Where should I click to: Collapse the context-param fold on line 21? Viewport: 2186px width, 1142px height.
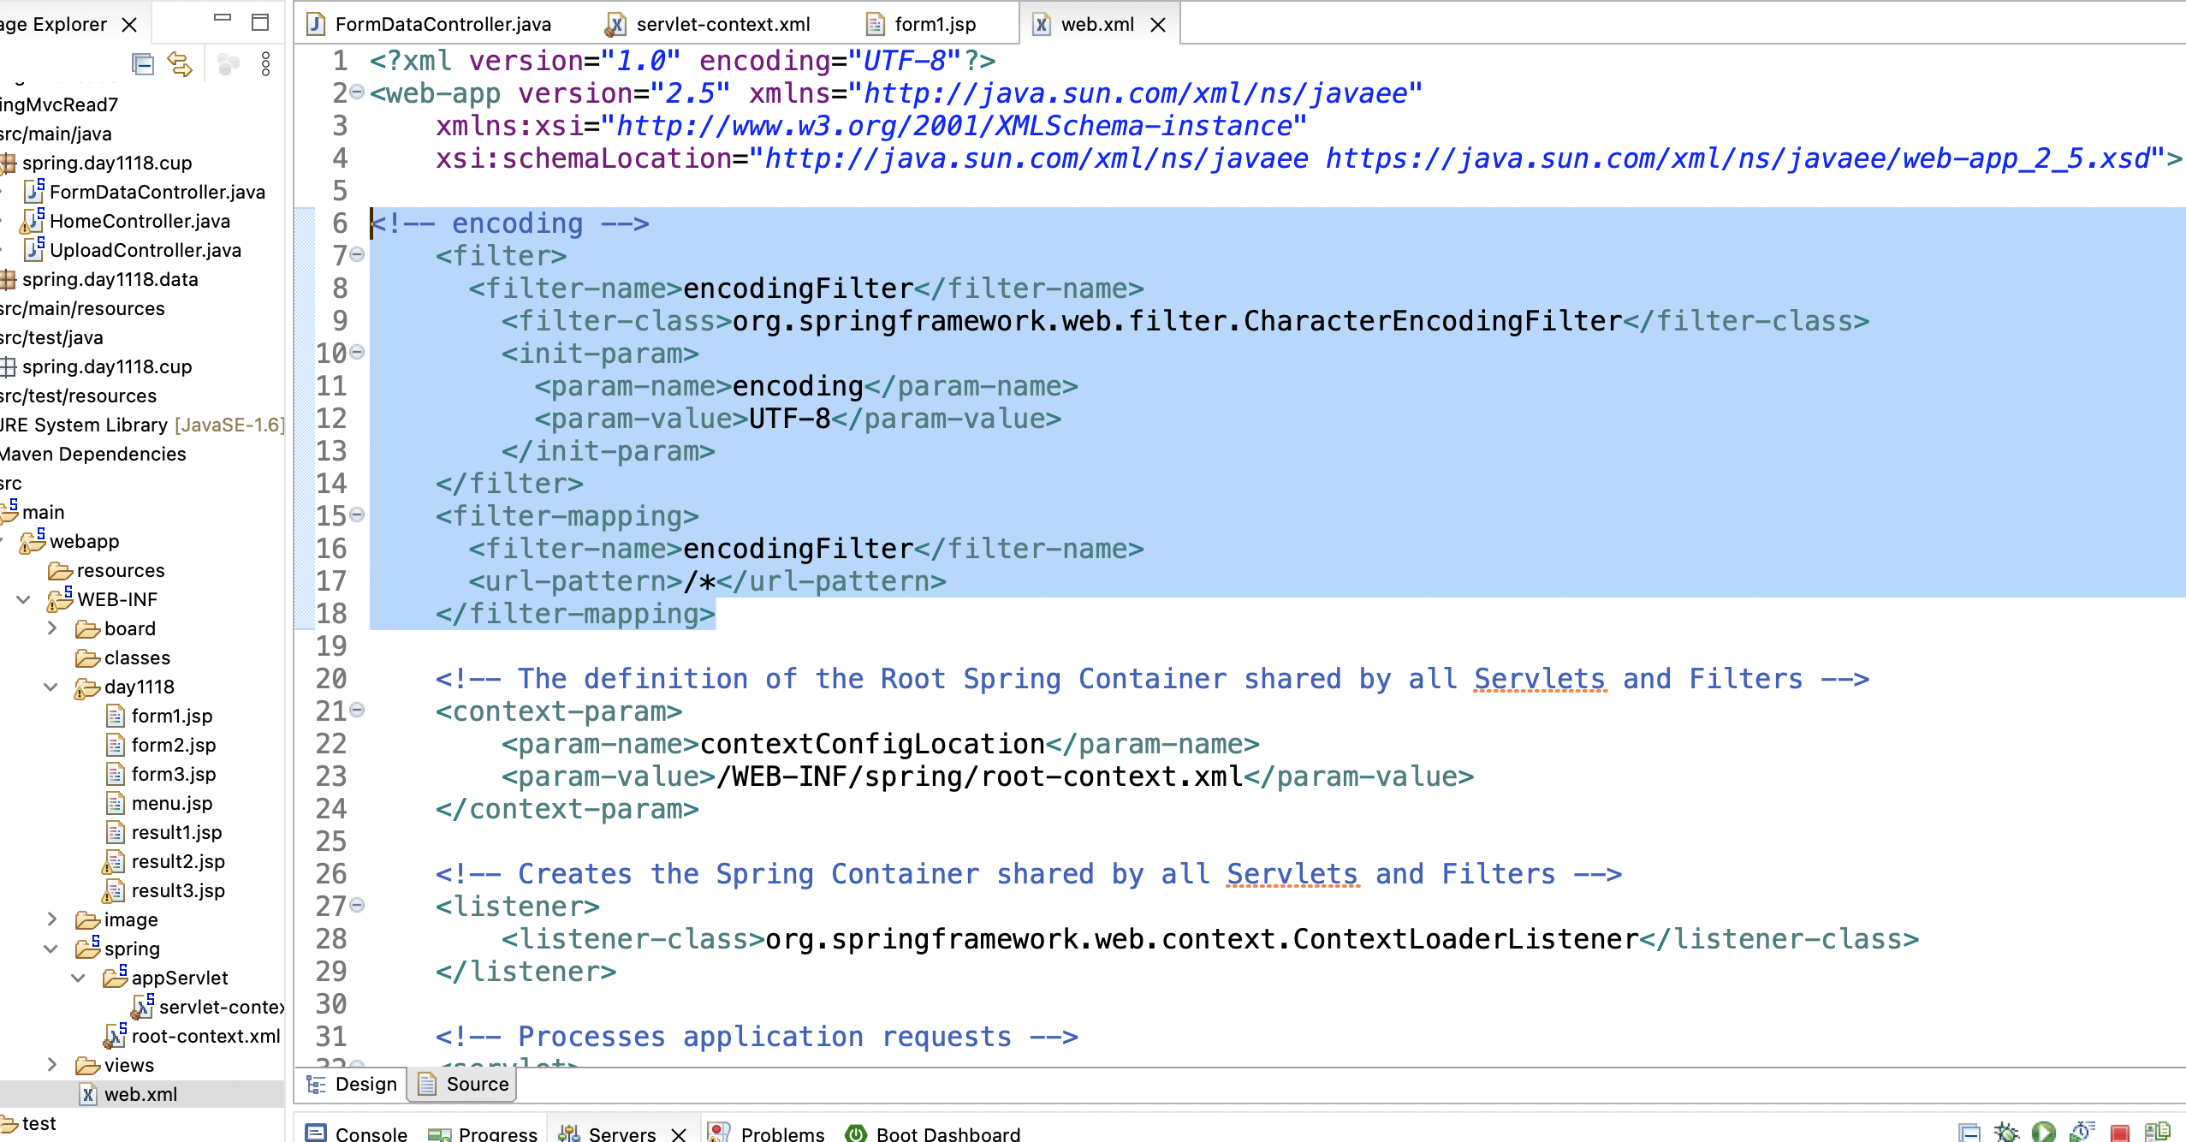click(x=358, y=710)
